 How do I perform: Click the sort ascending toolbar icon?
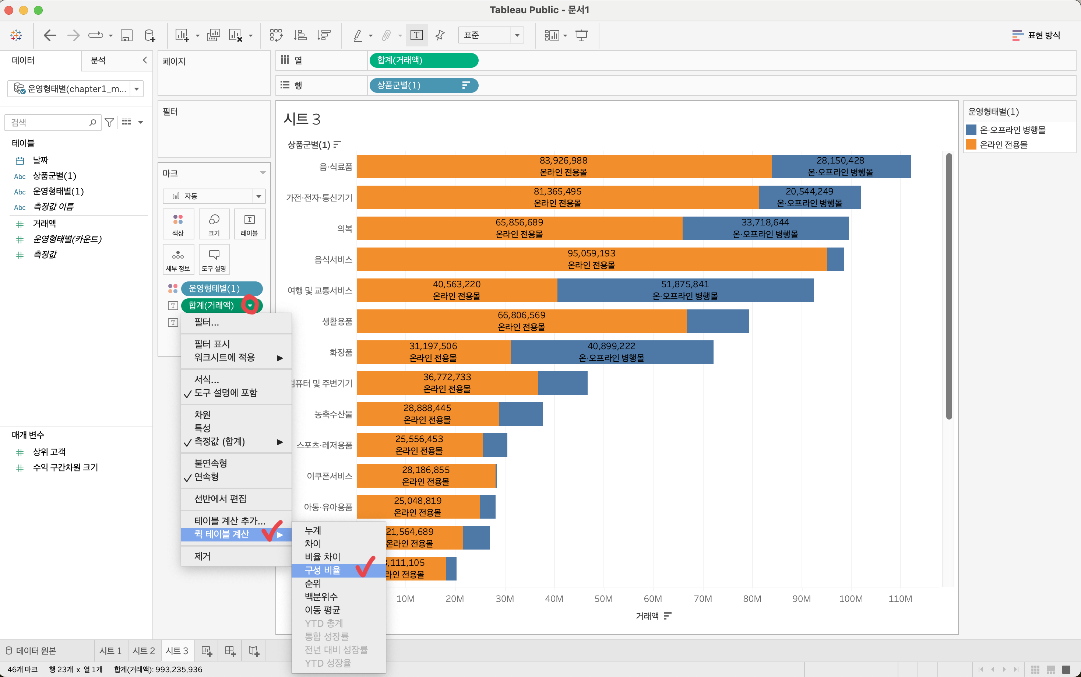point(300,35)
